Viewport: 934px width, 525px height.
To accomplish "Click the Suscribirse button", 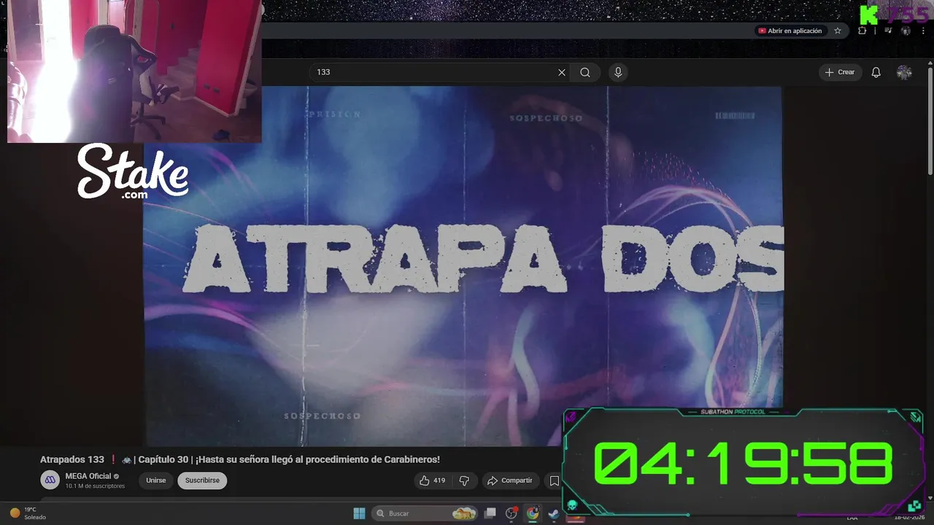I will pyautogui.click(x=202, y=481).
